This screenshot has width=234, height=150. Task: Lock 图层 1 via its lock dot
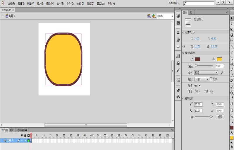pyautogui.click(x=25, y=141)
